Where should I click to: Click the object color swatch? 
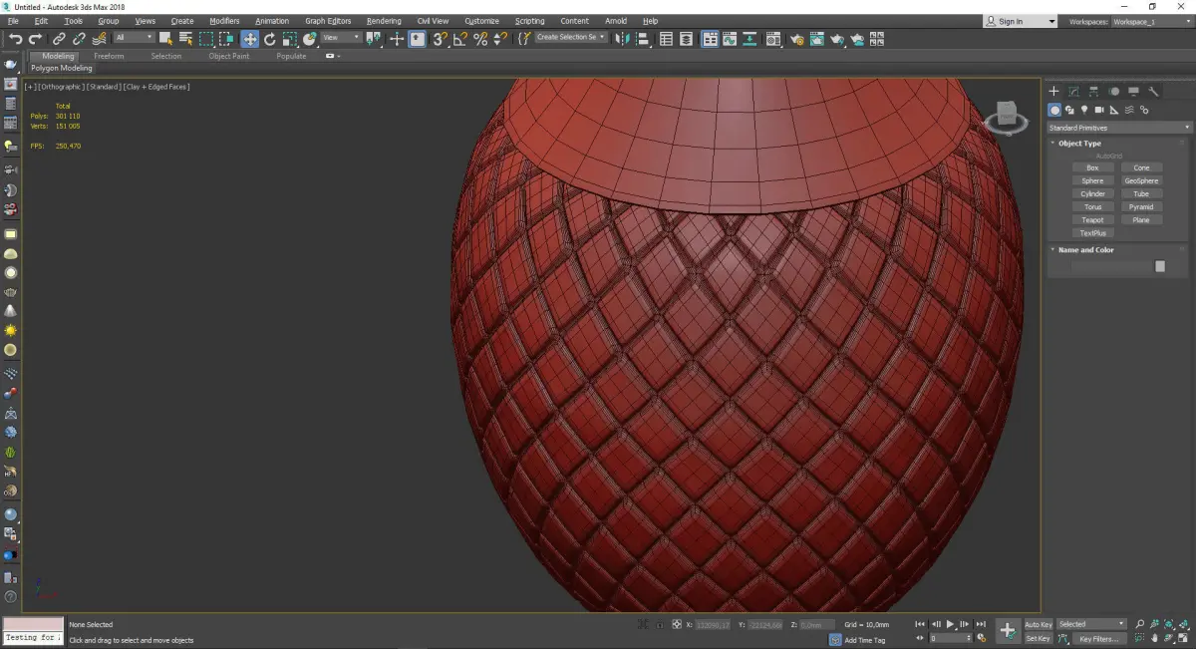point(1159,266)
